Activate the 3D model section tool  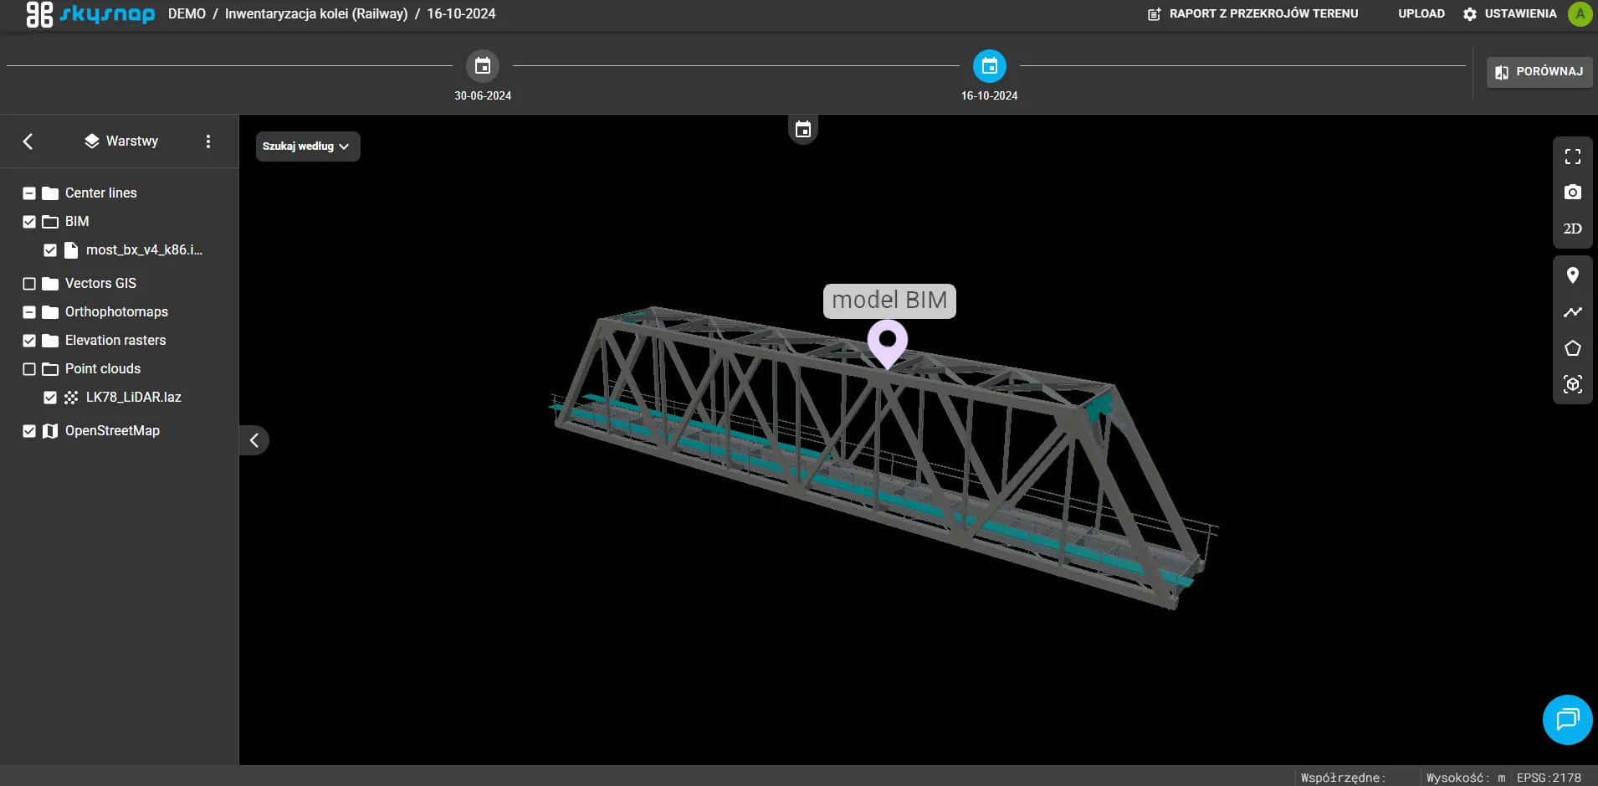[x=1574, y=385]
